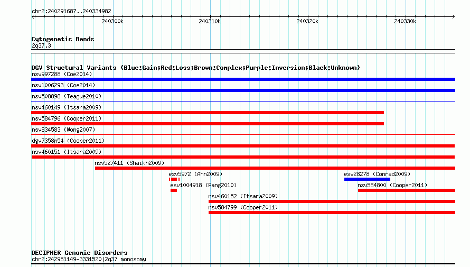Click the left arrow end of ruler

[33, 17]
